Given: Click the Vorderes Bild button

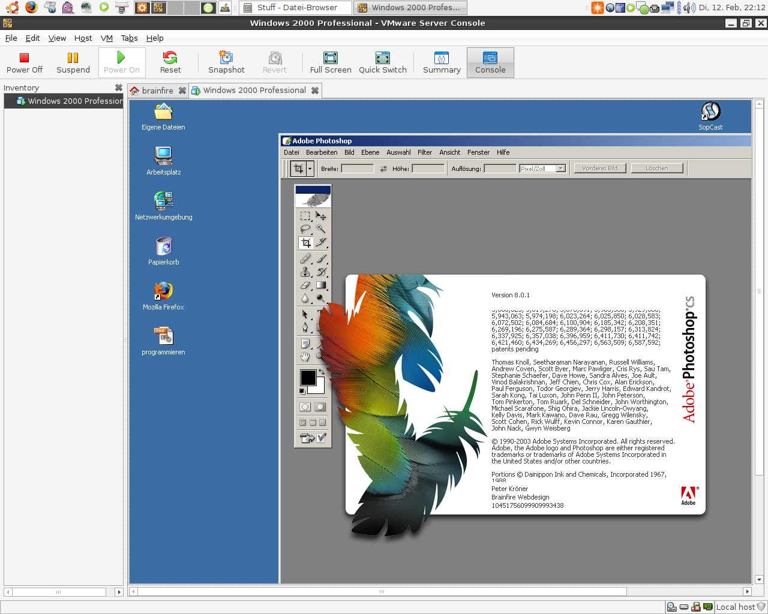Looking at the screenshot, I should (599, 168).
